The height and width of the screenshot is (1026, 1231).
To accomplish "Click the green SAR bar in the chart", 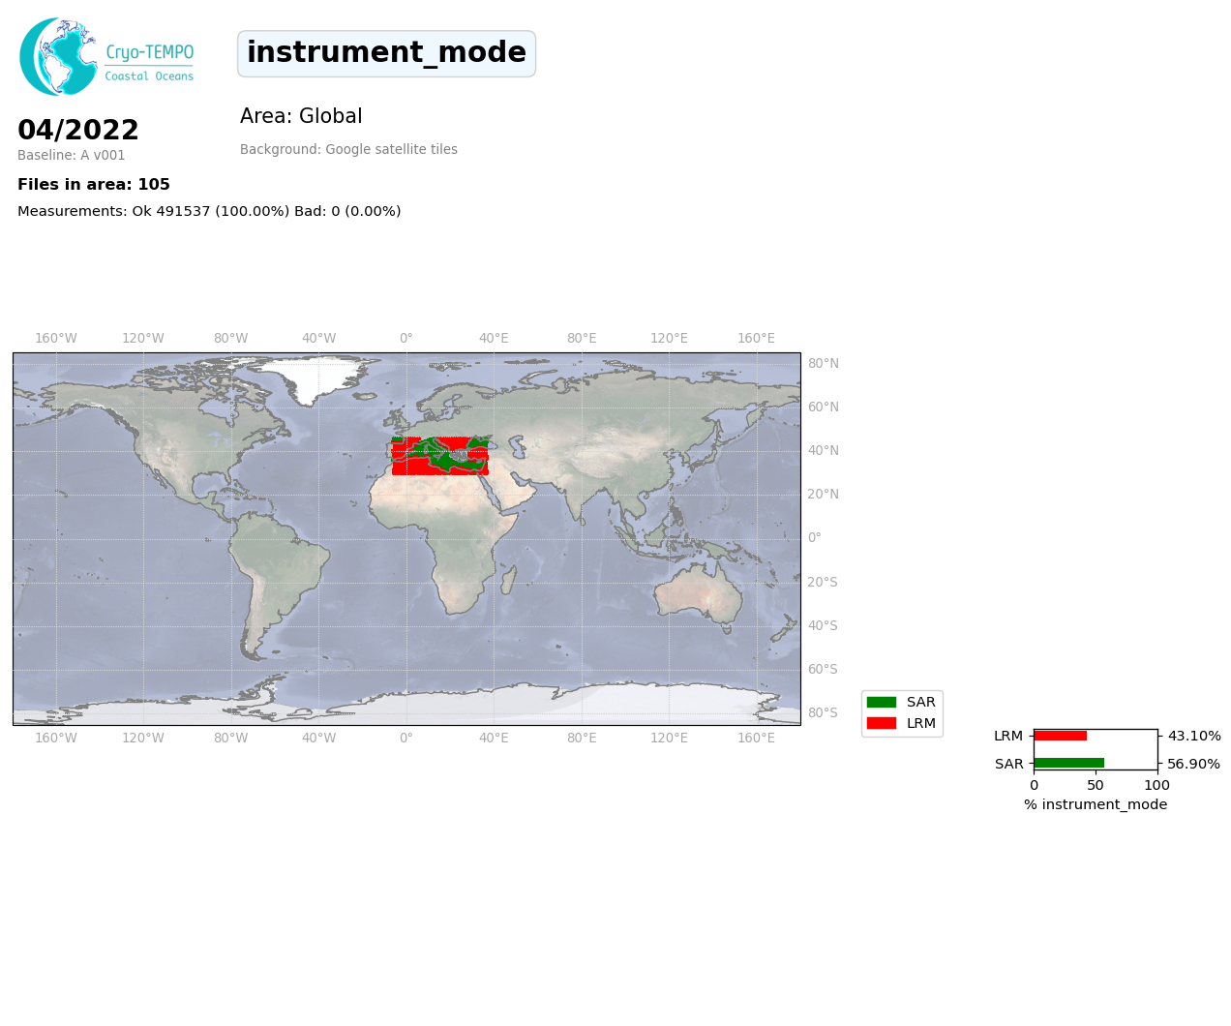I will click(x=1069, y=763).
